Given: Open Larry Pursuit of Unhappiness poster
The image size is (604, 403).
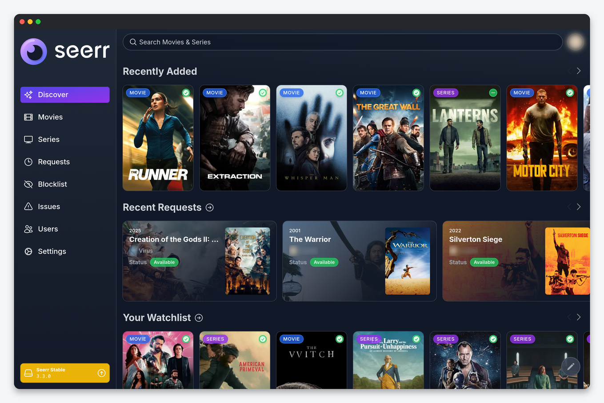Looking at the screenshot, I should click(388, 360).
